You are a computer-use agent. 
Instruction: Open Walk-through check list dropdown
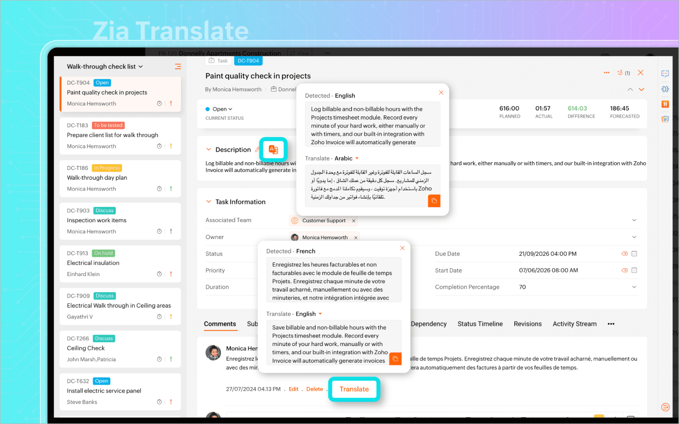[105, 67]
